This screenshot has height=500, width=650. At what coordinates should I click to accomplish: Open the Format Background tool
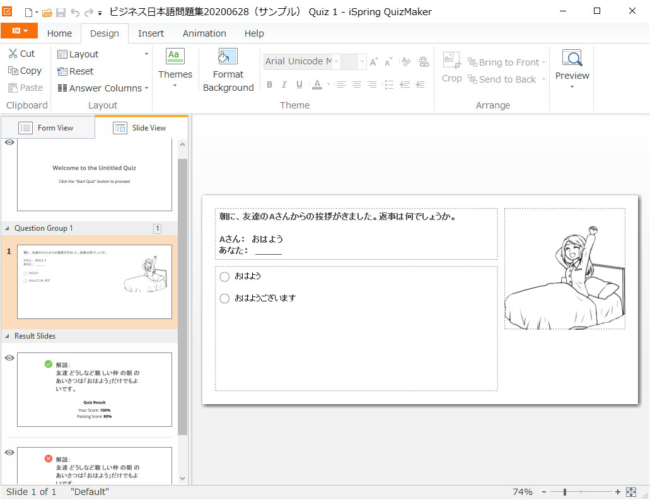(228, 71)
